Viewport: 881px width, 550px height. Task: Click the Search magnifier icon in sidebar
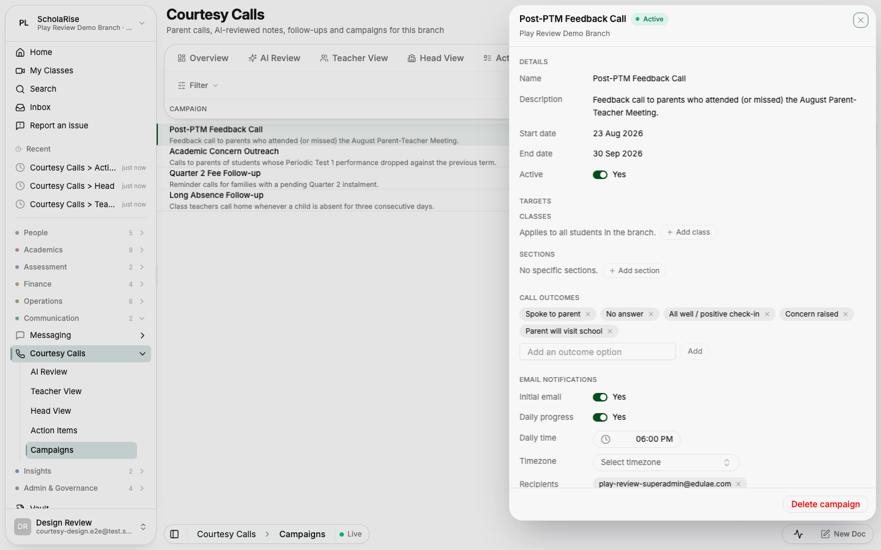click(x=20, y=89)
